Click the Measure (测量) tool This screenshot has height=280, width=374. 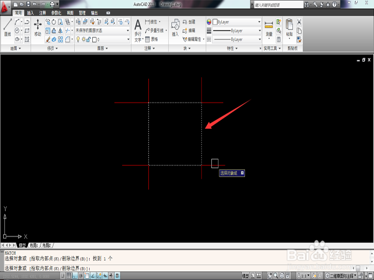coord(269,28)
